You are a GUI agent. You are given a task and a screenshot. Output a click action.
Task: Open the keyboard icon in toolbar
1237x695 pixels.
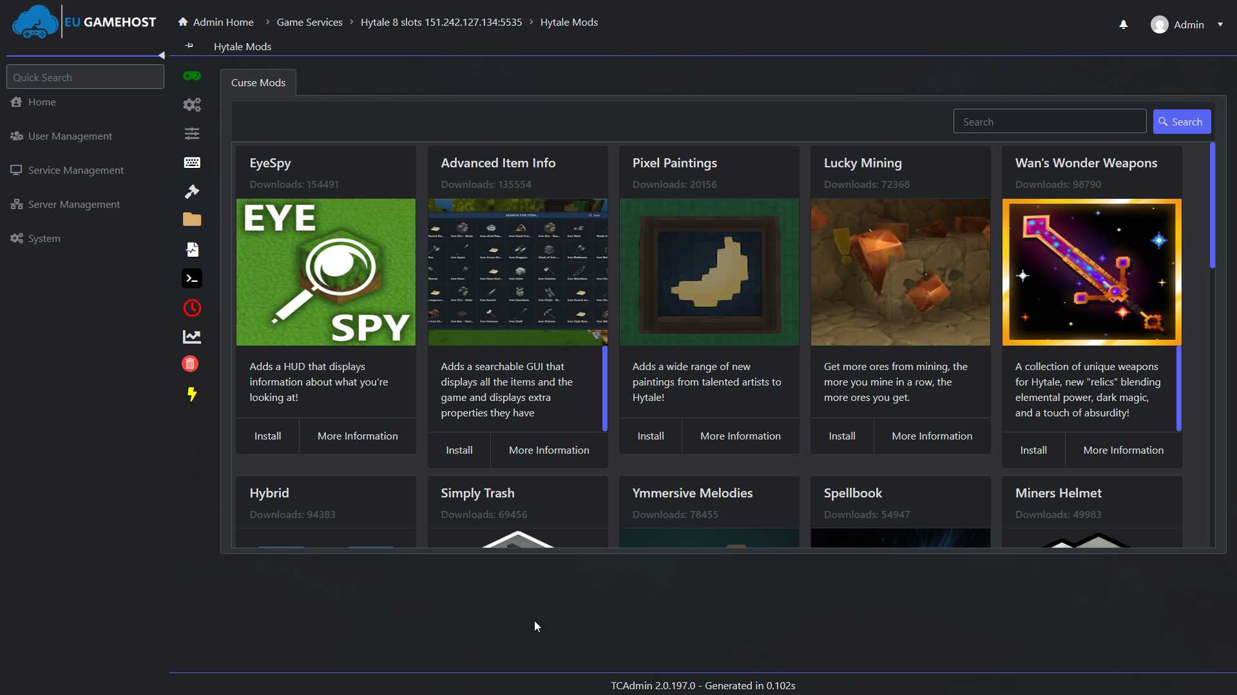pos(191,162)
